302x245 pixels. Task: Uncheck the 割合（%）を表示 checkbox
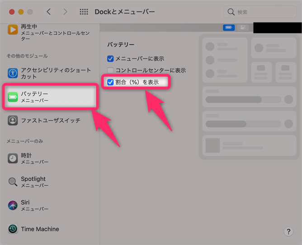pos(110,82)
